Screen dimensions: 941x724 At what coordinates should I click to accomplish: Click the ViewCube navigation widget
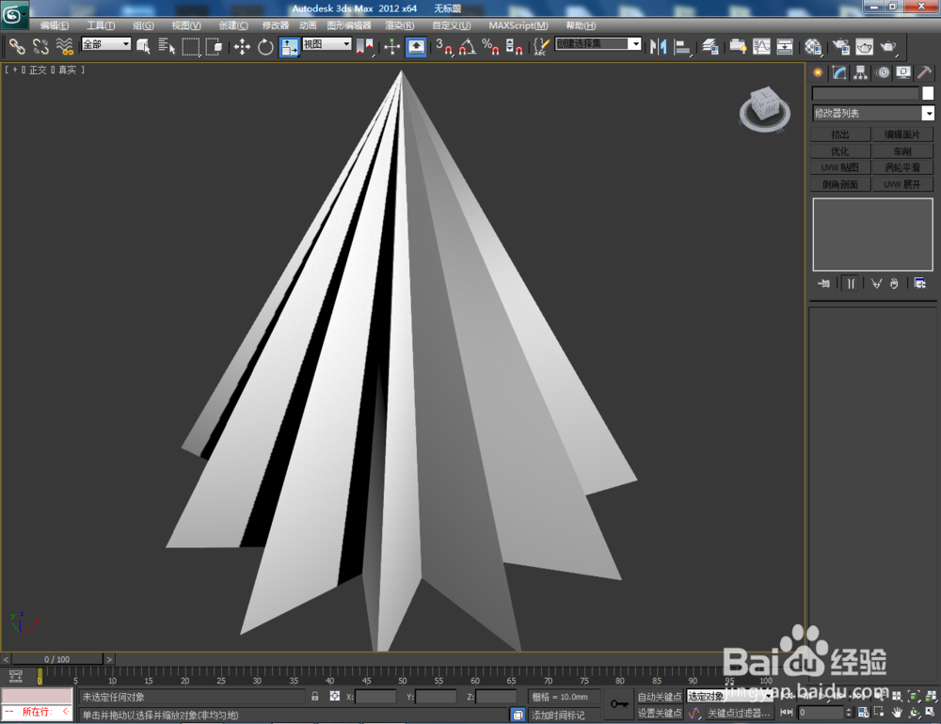tap(764, 108)
